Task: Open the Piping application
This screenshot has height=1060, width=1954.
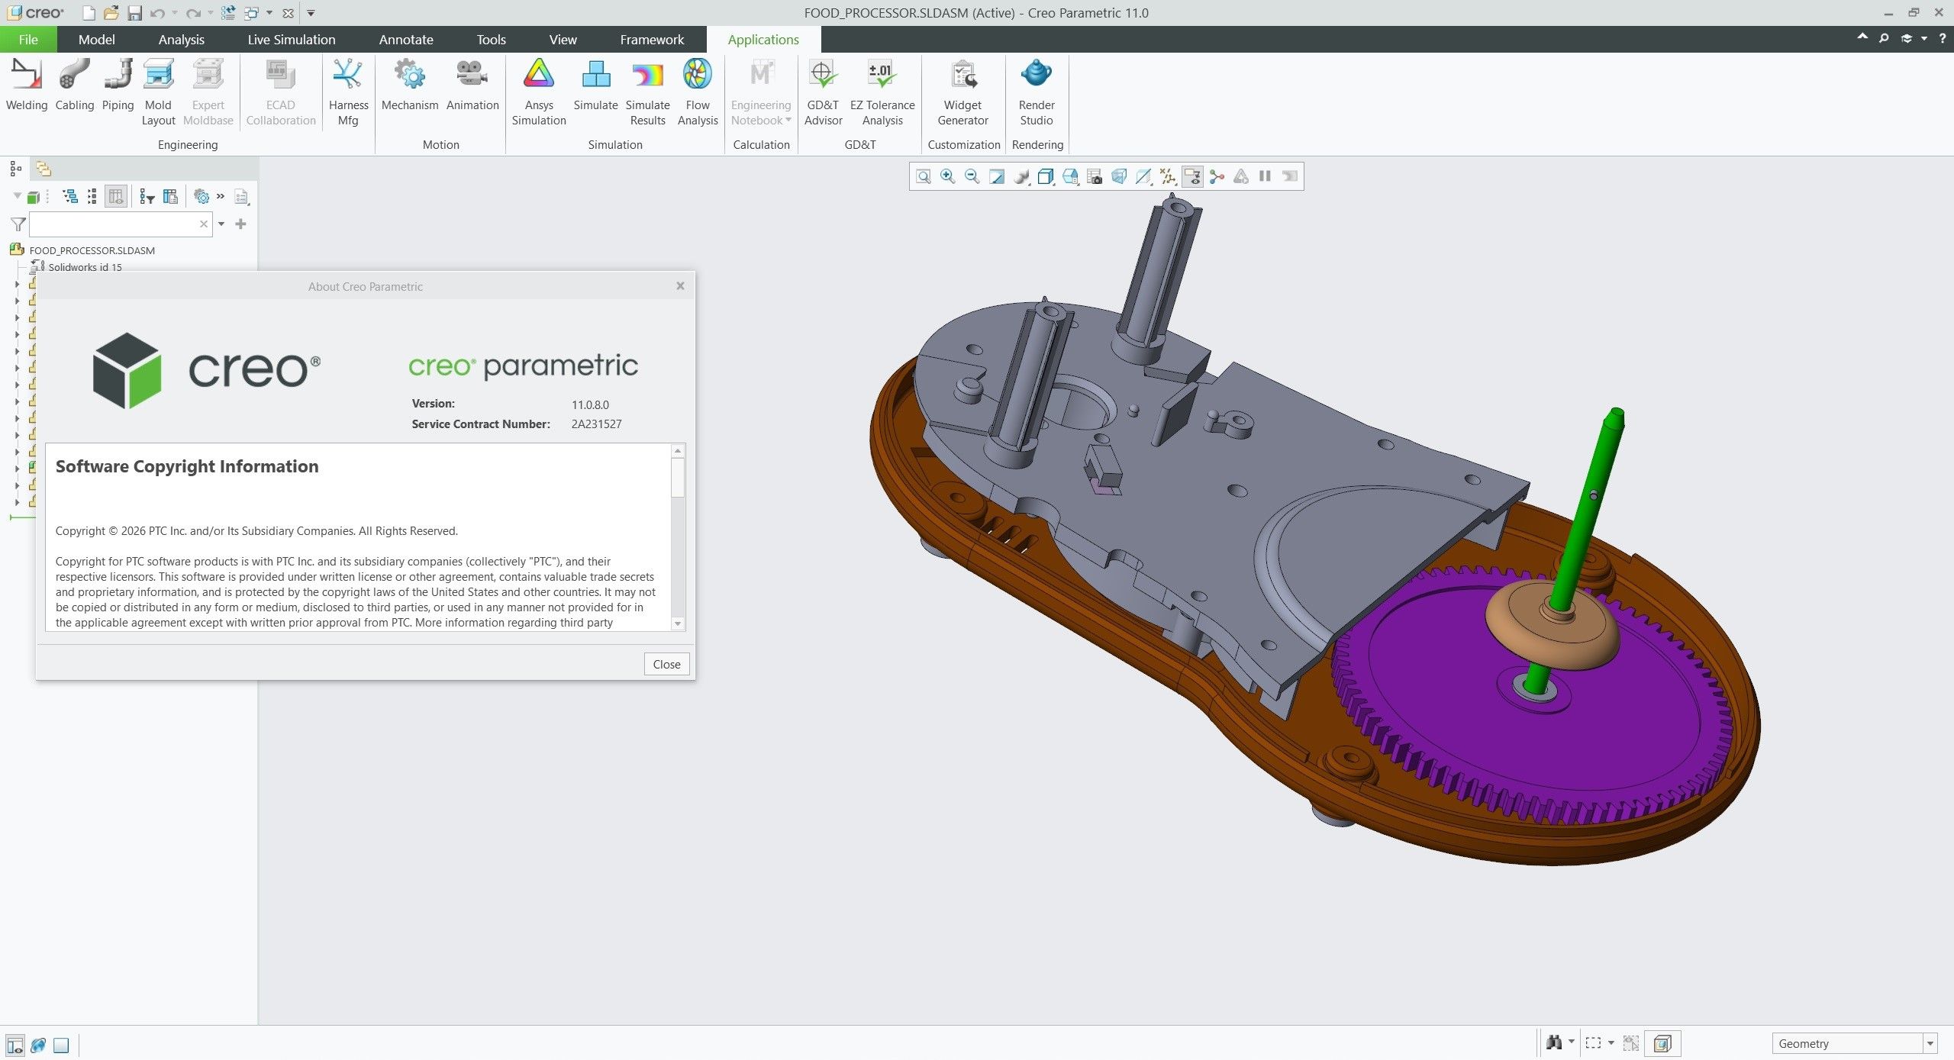Action: tap(118, 85)
